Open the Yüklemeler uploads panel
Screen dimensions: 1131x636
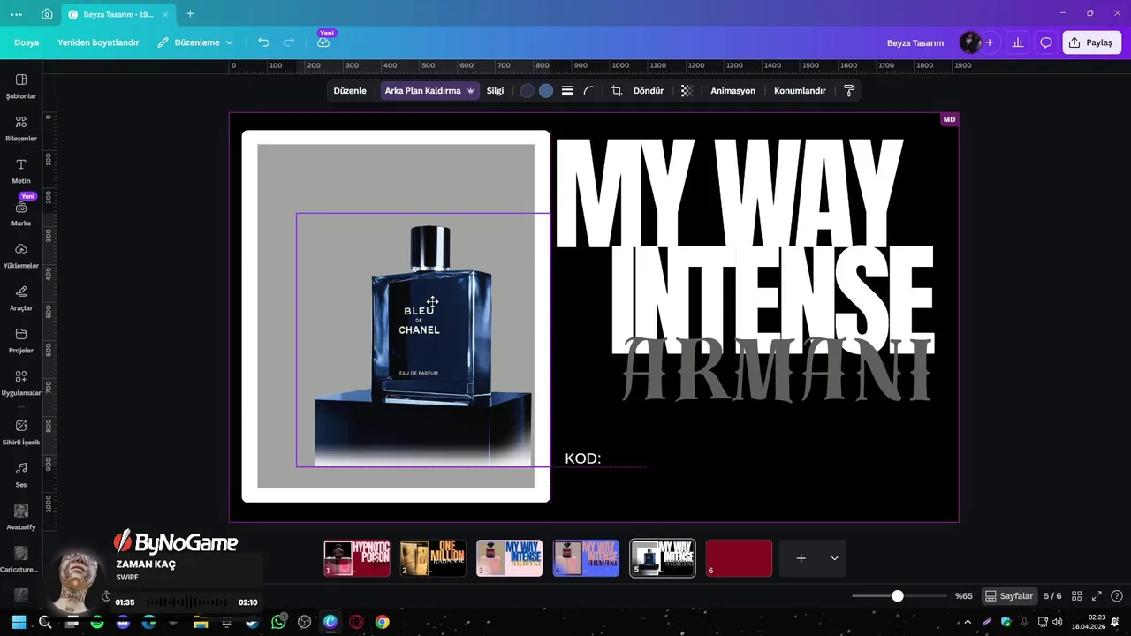coord(21,255)
